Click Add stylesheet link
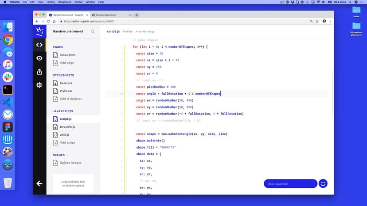The height and width of the screenshot is (206, 367). pos(70,99)
